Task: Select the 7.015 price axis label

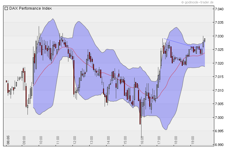Action: coord(219,77)
